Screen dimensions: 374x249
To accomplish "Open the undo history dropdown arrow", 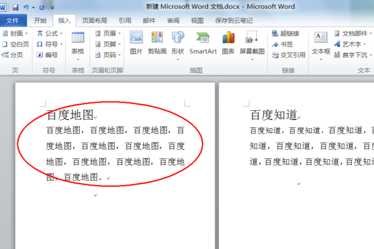I will click(34, 7).
